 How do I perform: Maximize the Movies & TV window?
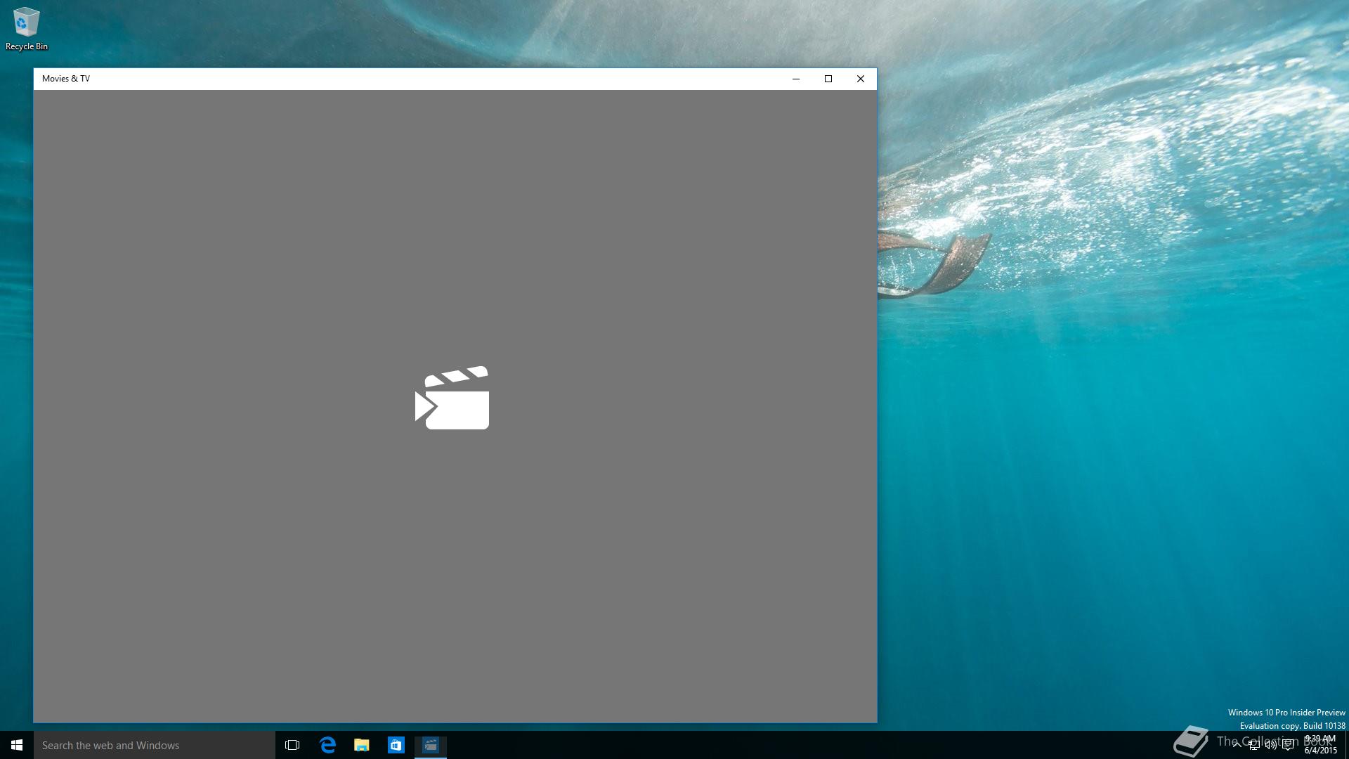[828, 79]
